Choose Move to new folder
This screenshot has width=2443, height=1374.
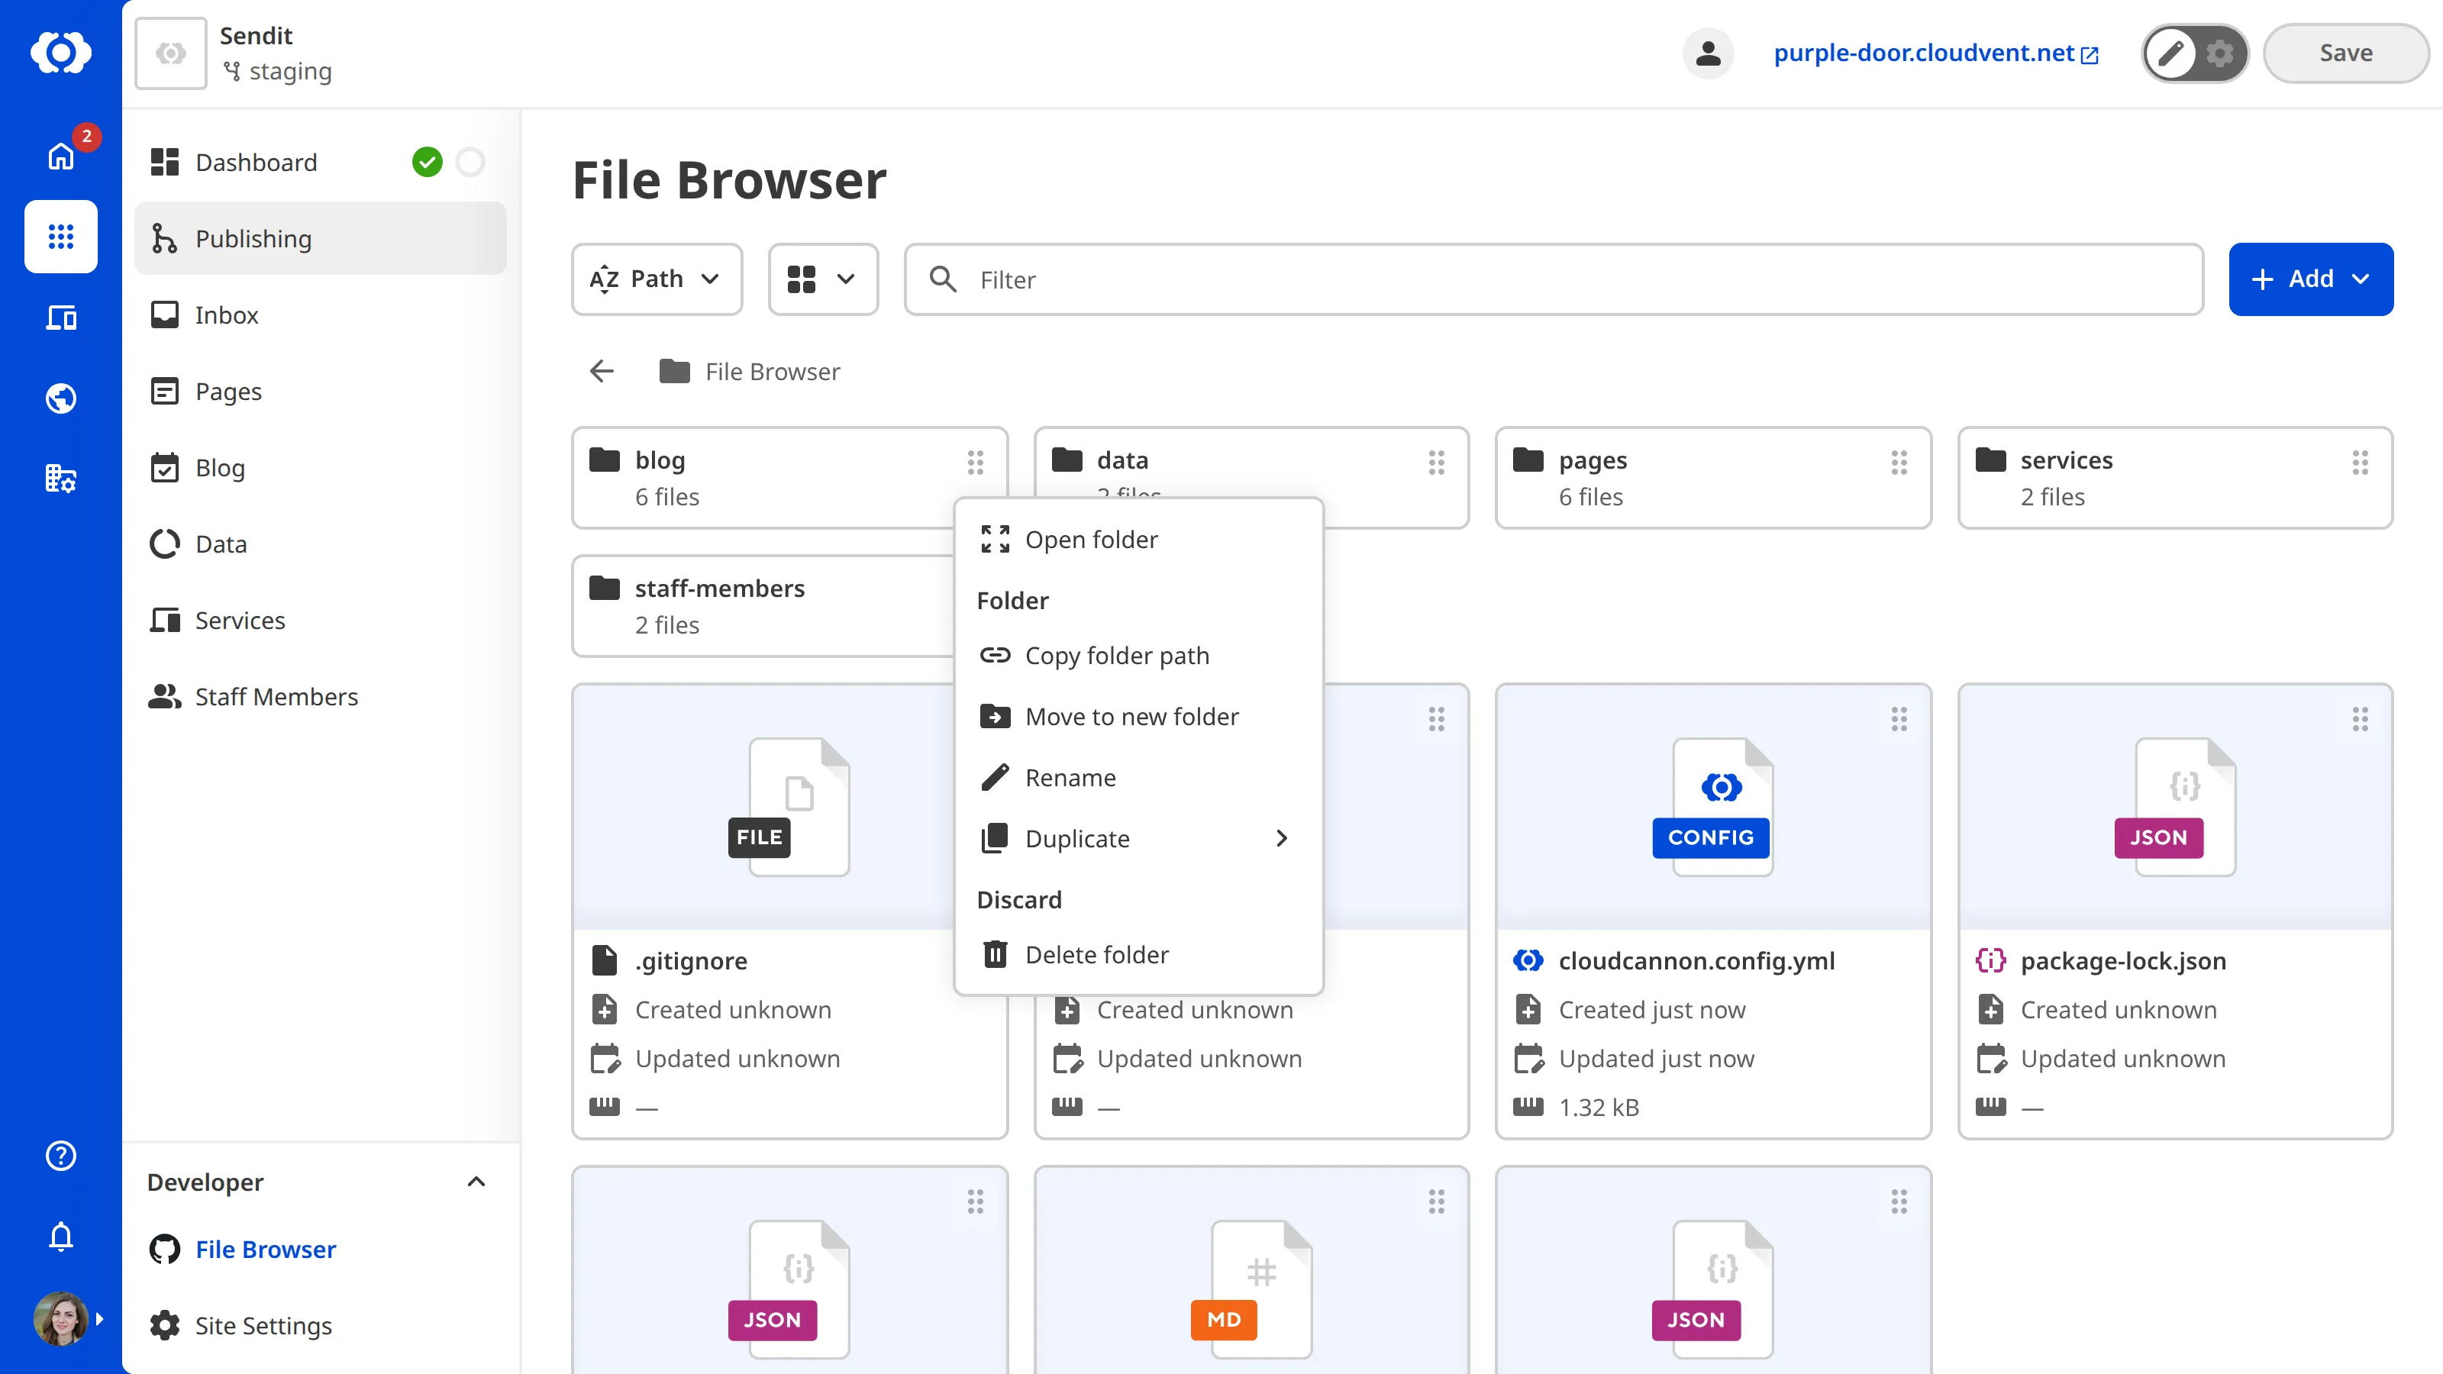pos(1138,717)
